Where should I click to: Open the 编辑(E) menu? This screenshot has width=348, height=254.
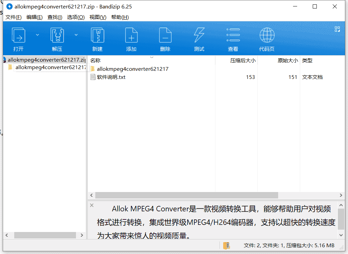pyautogui.click(x=34, y=17)
